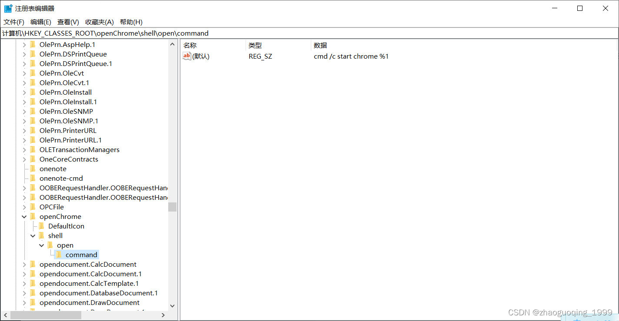
Task: Expand the OLETransactionManagers key
Action: [24, 149]
